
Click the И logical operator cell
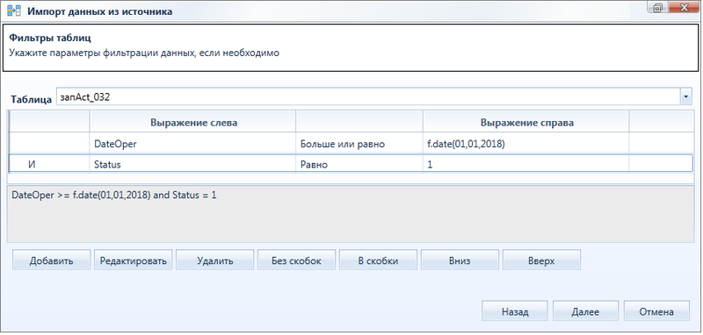click(49, 164)
